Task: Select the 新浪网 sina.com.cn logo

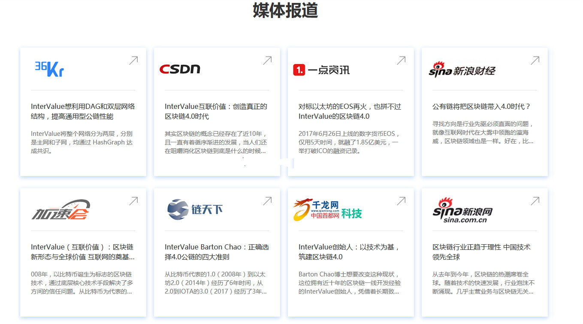Action: point(462,210)
